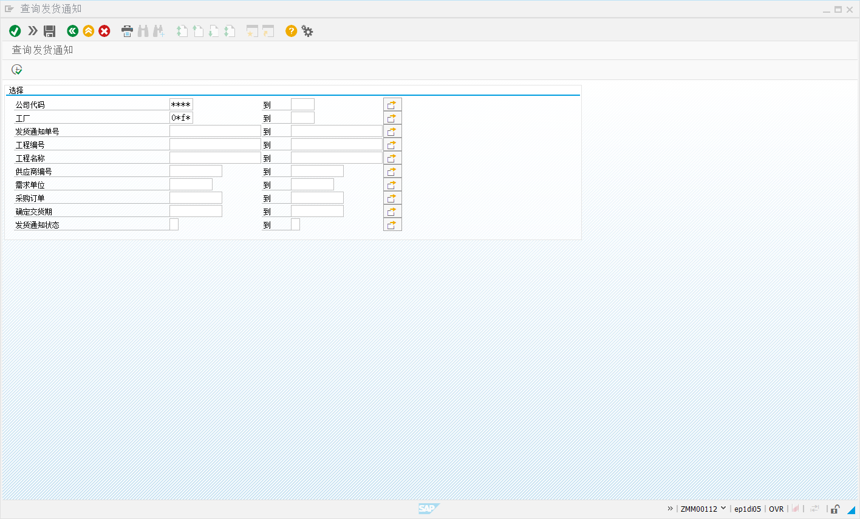860x519 pixels.
Task: Click the yellow Exit up-arrow icon
Action: (x=89, y=31)
